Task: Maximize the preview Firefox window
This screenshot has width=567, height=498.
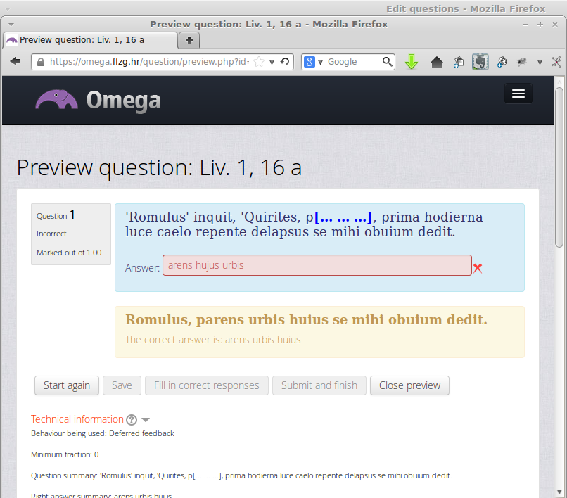Action: click(x=540, y=25)
